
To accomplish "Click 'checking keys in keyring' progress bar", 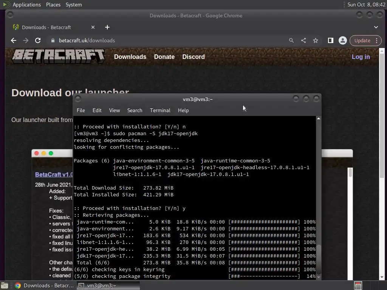I will [264, 270].
